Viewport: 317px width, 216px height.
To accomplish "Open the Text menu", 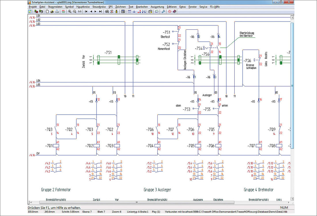I will click(131, 7).
